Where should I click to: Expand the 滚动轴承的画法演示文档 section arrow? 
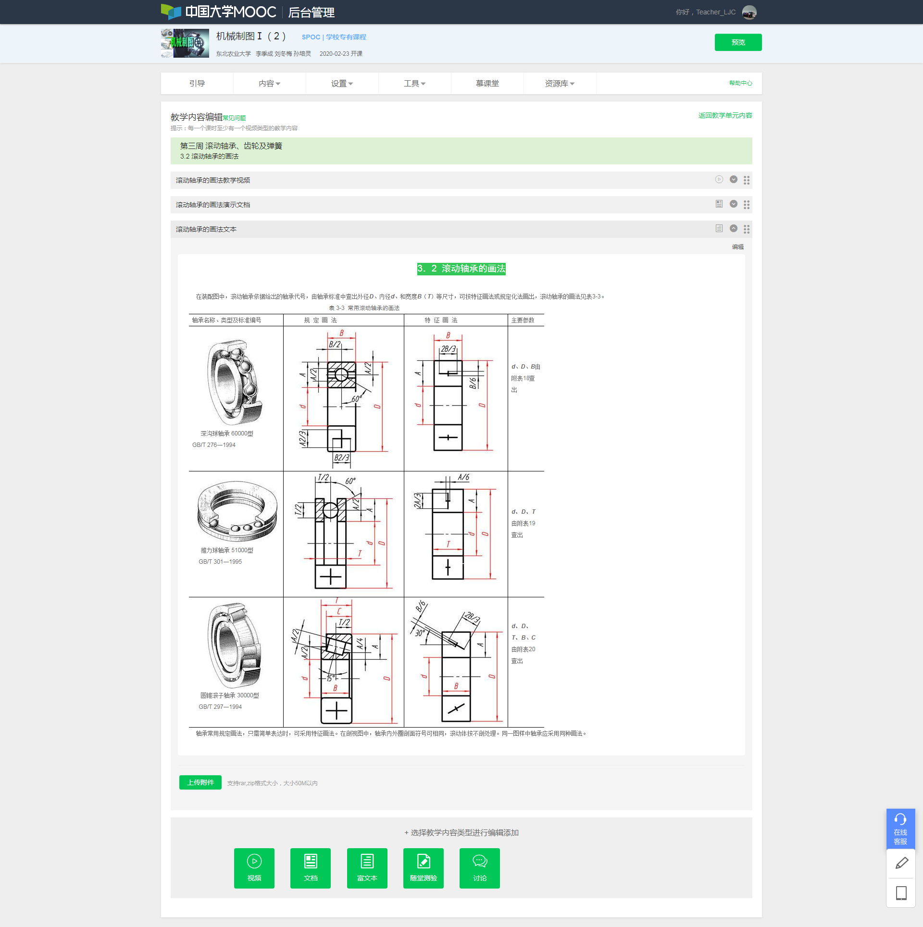733,204
